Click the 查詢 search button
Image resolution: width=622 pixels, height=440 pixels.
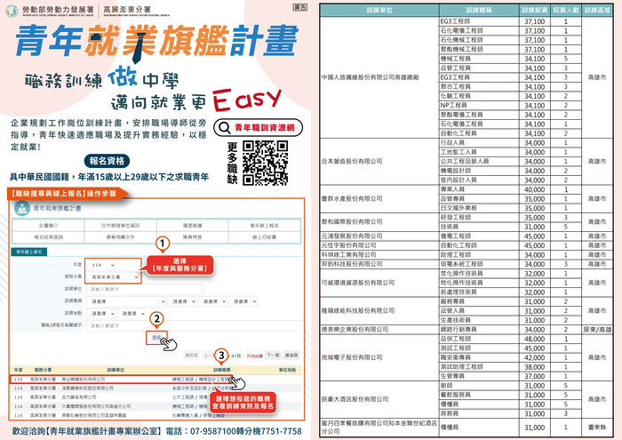[x=156, y=338]
